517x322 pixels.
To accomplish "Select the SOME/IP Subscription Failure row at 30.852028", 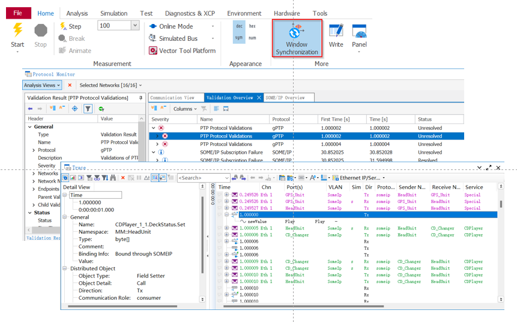I will click(x=306, y=152).
